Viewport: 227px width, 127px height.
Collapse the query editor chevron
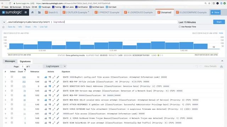4,22
